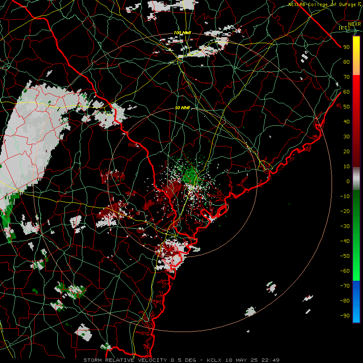Click the "100 NMI" range ring label
This screenshot has height=363, width=363.
pos(182,33)
